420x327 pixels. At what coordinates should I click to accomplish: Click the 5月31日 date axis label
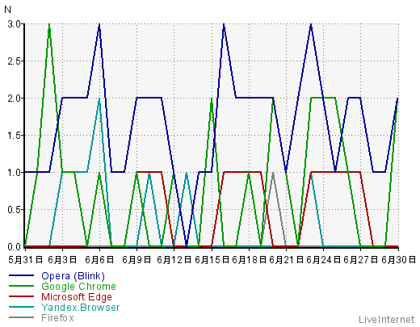(26, 260)
